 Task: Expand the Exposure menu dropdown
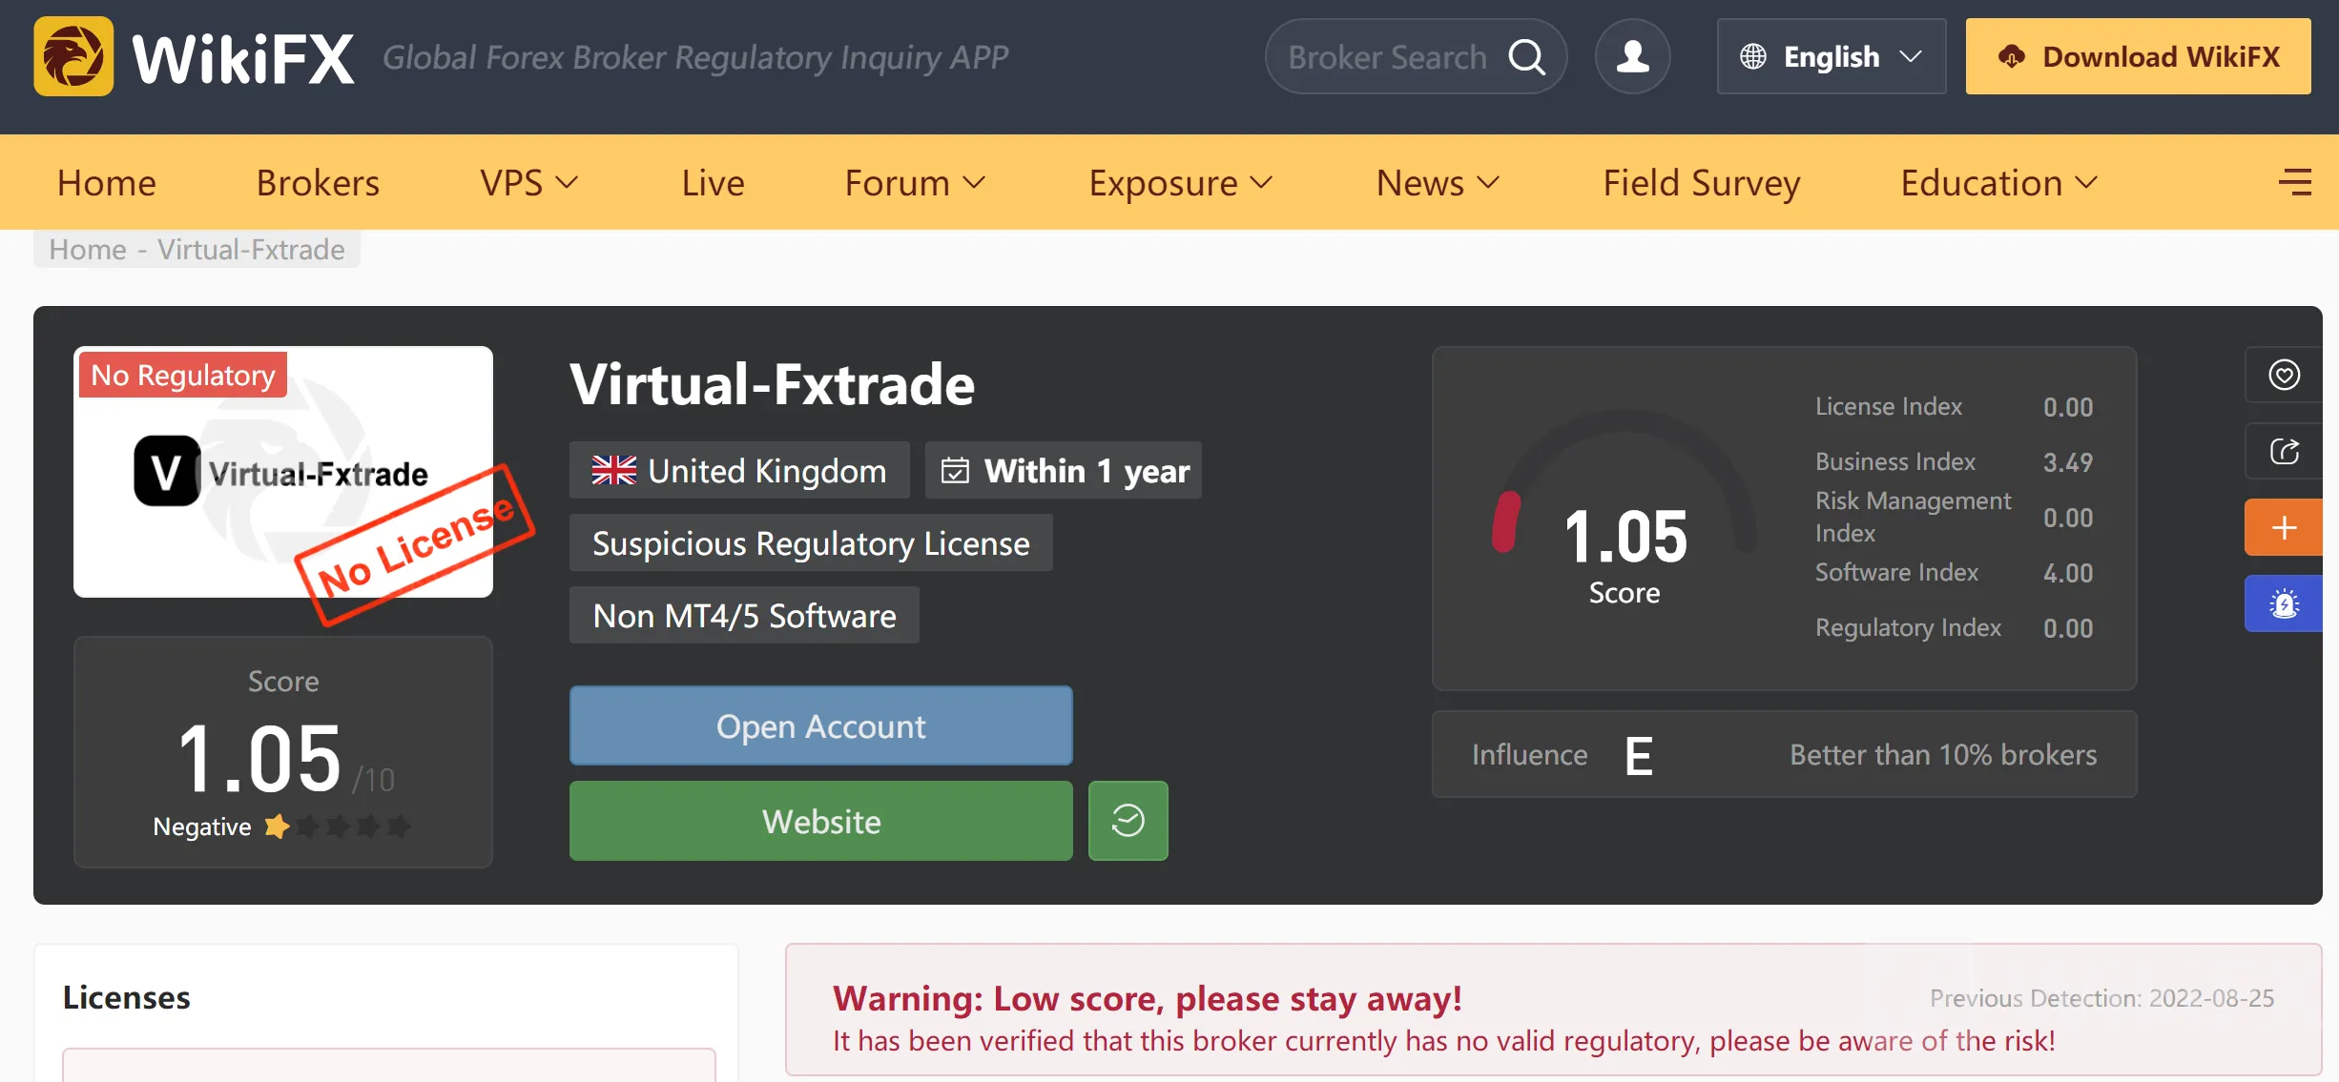click(x=1261, y=182)
